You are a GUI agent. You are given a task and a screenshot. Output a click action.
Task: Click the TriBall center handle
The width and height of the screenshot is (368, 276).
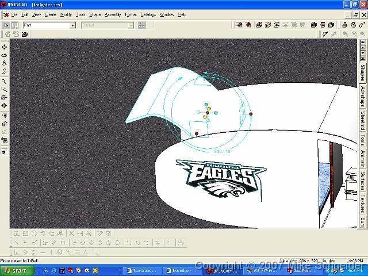tap(207, 113)
